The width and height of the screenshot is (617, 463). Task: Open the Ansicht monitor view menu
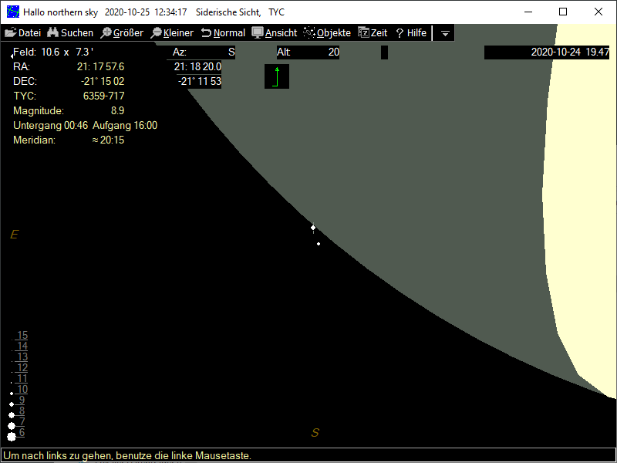[x=275, y=33]
